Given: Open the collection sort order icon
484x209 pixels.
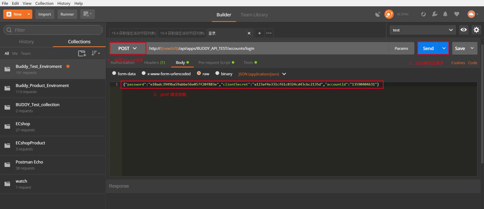Looking at the screenshot, I should tap(96, 53).
